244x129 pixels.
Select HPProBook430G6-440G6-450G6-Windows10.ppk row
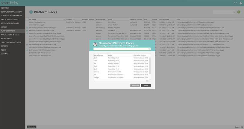click(45, 47)
